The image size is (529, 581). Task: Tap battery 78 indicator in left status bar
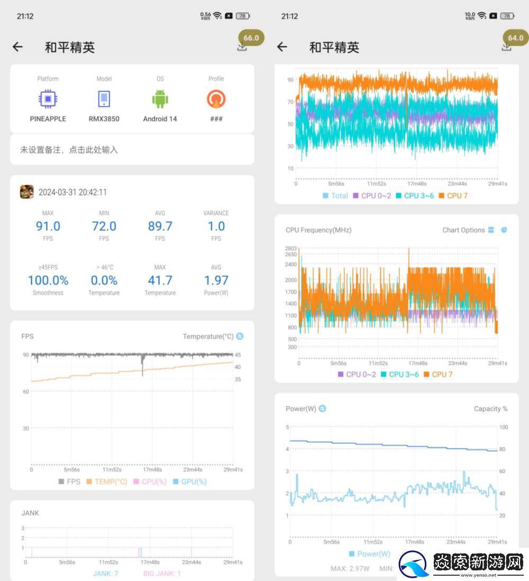tap(243, 16)
